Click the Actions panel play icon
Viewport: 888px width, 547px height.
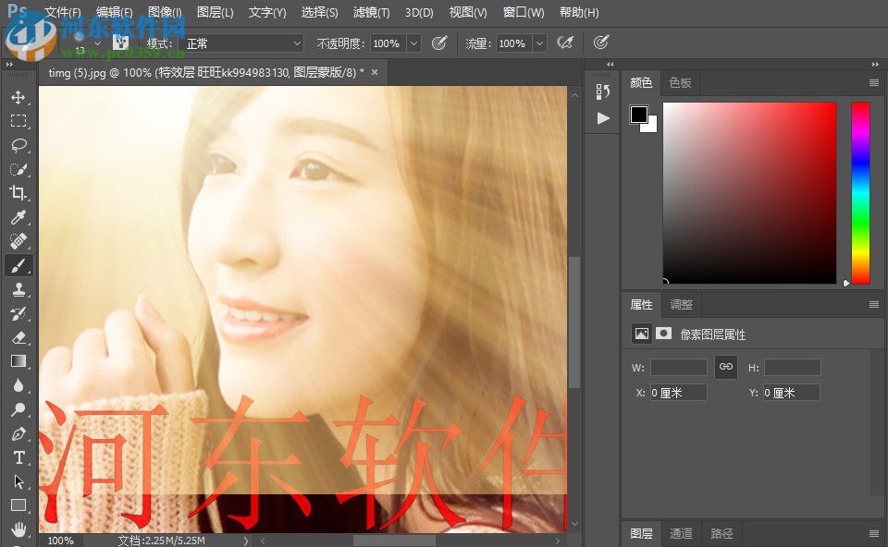[x=603, y=118]
